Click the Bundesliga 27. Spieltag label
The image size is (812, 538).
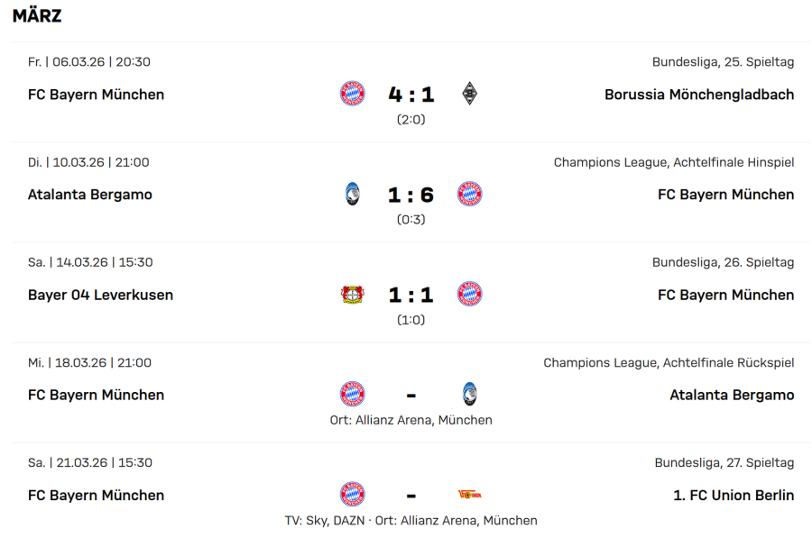pyautogui.click(x=724, y=462)
